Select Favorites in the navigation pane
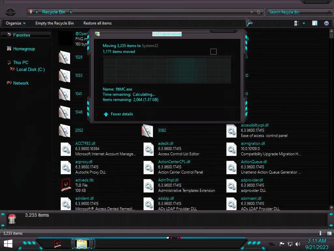The width and height of the screenshot is (334, 251). click(22, 35)
